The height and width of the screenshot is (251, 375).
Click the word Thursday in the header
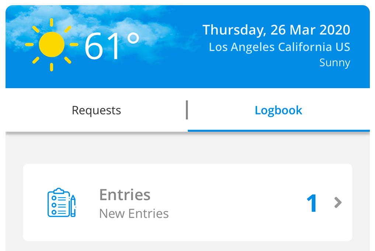coord(234,30)
